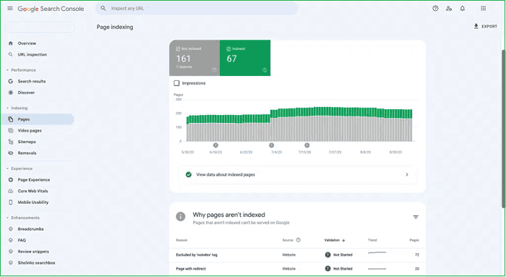506x277 pixels.
Task: Click the Removals eye-off icon
Action: [11, 153]
